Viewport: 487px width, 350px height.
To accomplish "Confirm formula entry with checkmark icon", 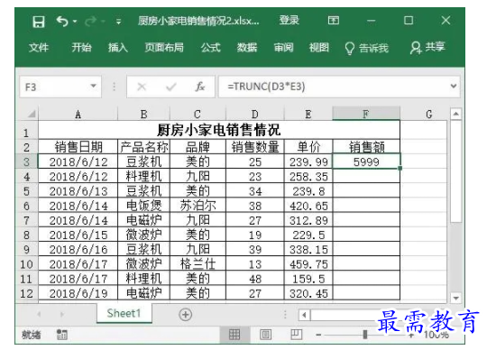I will [170, 87].
